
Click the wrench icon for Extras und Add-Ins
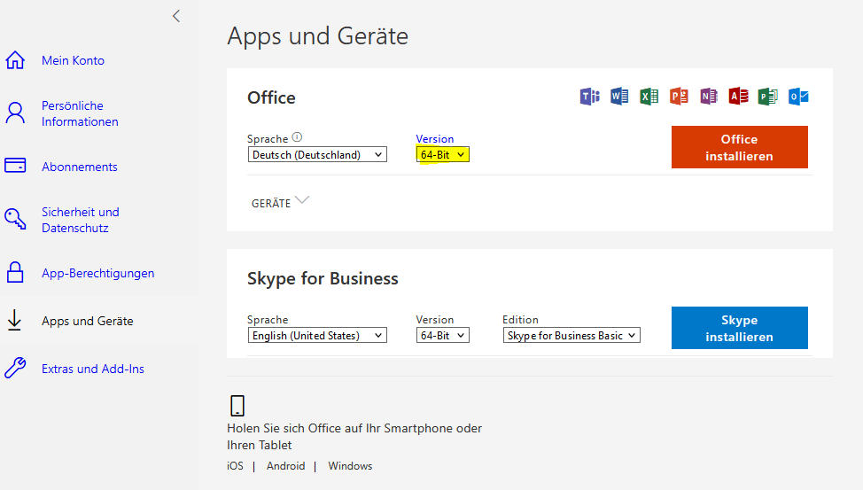(15, 368)
